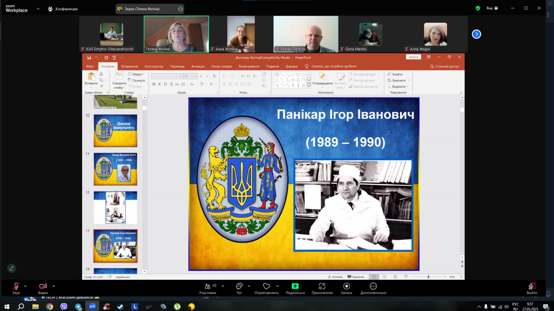Switch to normal view in status bar
Viewport: 554px width, 311px height.
click(x=374, y=277)
